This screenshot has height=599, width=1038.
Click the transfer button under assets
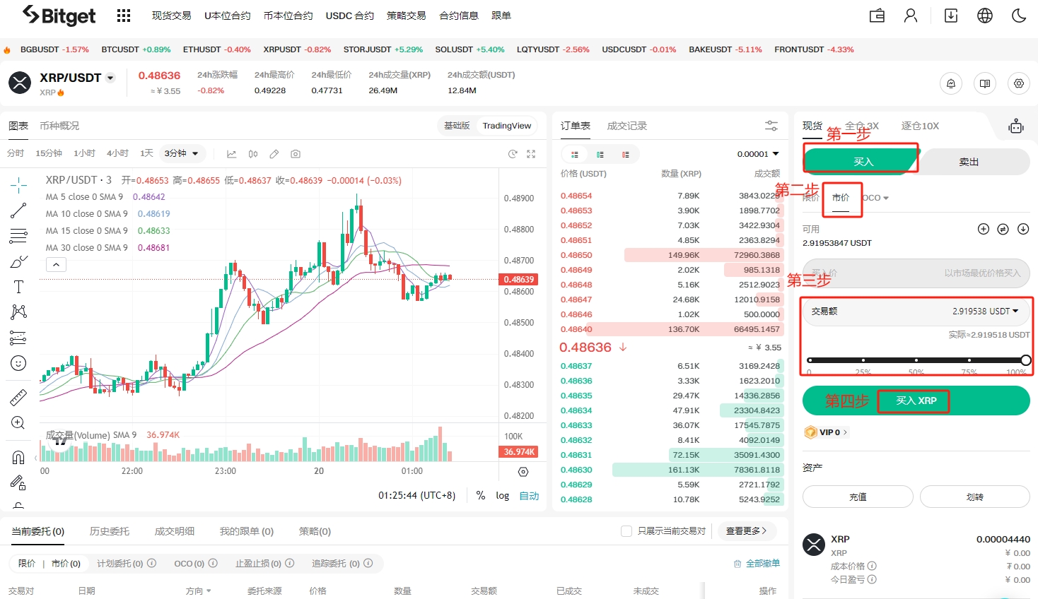click(x=975, y=497)
